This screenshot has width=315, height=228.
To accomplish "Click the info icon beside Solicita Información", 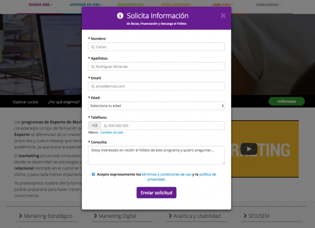I will coord(120,16).
